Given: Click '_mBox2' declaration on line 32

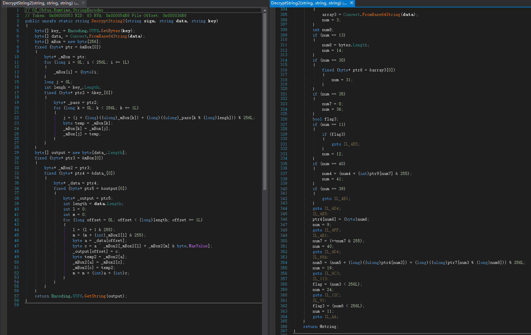Looking at the screenshot, I should (65, 168).
